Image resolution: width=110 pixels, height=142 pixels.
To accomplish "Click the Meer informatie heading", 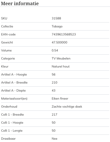I will click(20, 3).
